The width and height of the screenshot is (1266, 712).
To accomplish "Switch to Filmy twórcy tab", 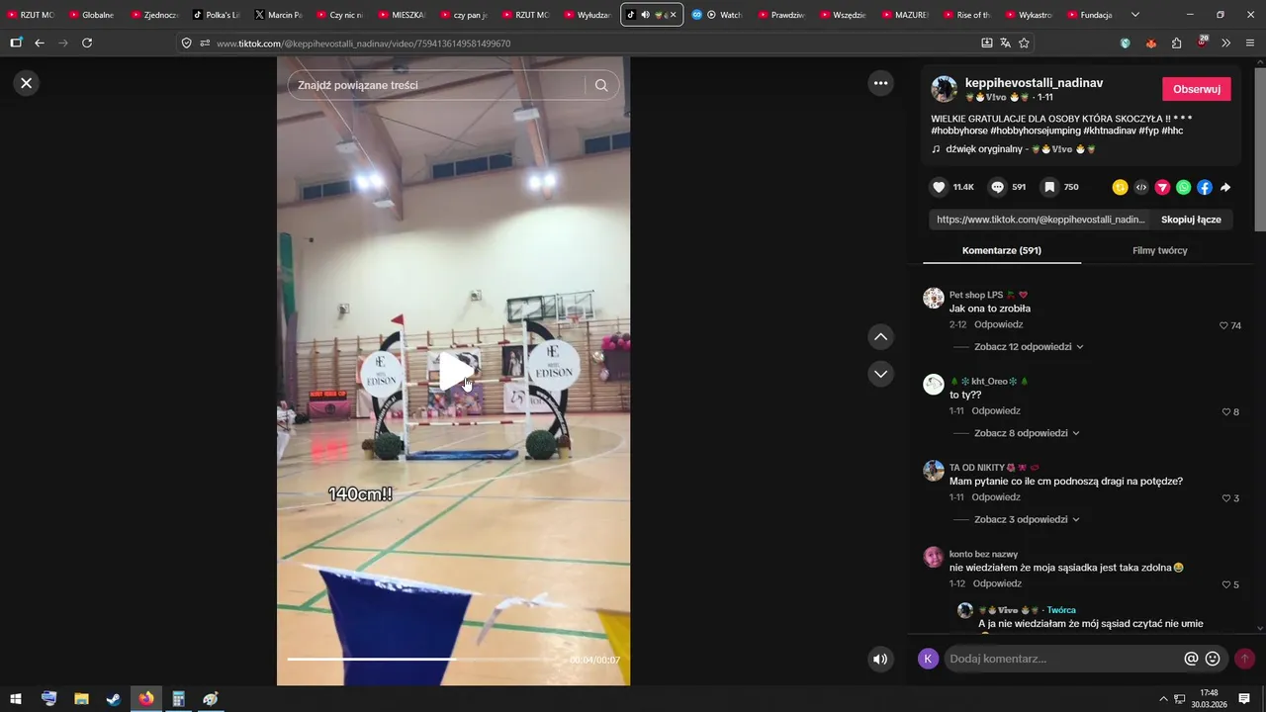I will 1160,250.
